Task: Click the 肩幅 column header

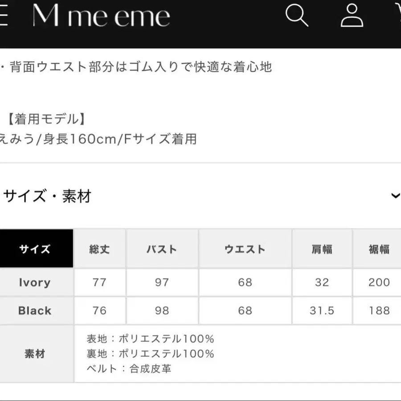Action: click(x=322, y=249)
